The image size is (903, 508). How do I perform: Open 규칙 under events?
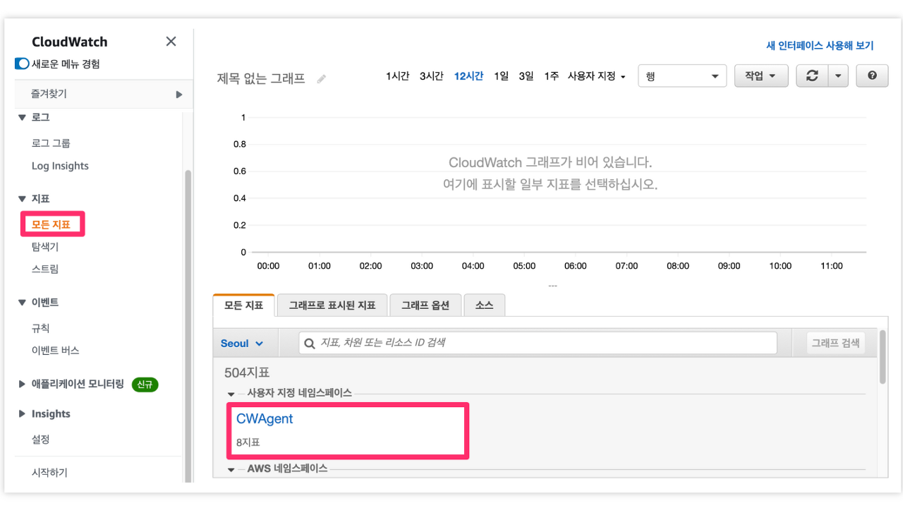pos(41,328)
